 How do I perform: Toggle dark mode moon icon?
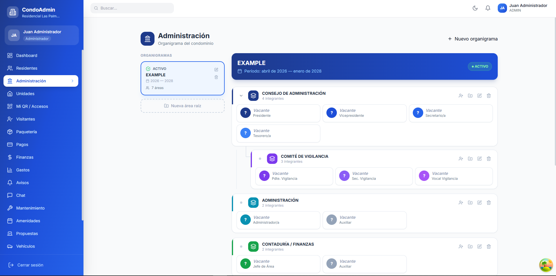[475, 8]
